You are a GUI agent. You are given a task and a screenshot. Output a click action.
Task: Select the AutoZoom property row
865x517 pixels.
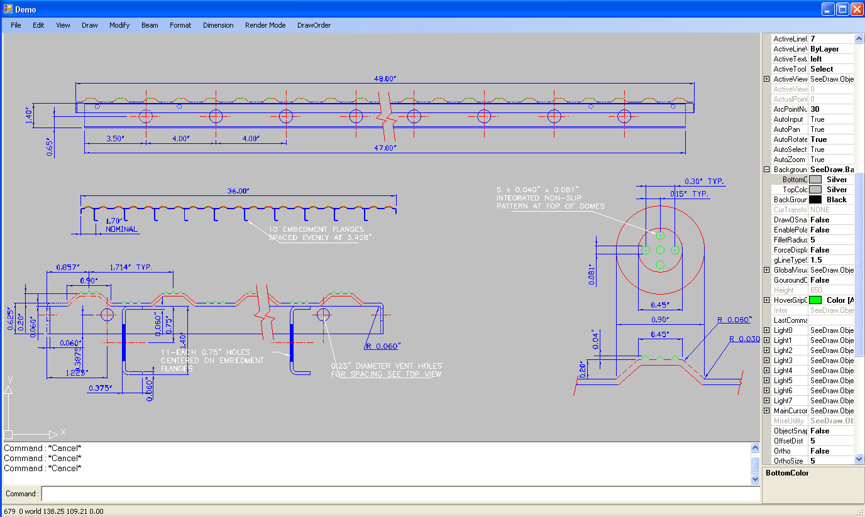(x=813, y=160)
